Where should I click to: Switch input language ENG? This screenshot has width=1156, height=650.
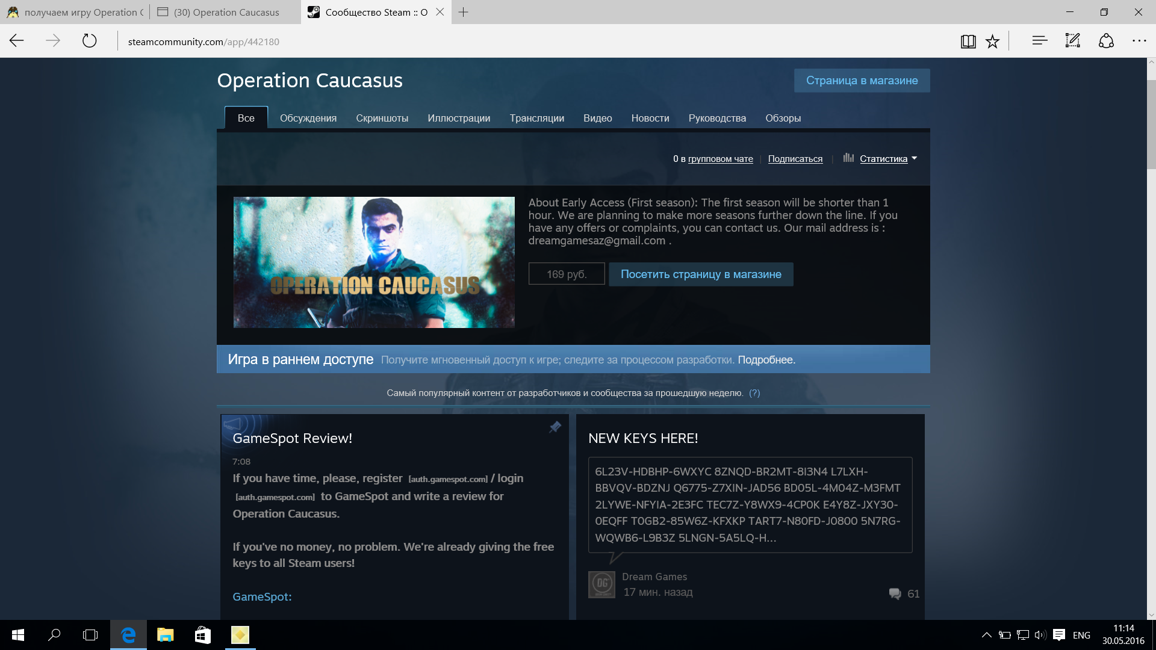[x=1081, y=636]
